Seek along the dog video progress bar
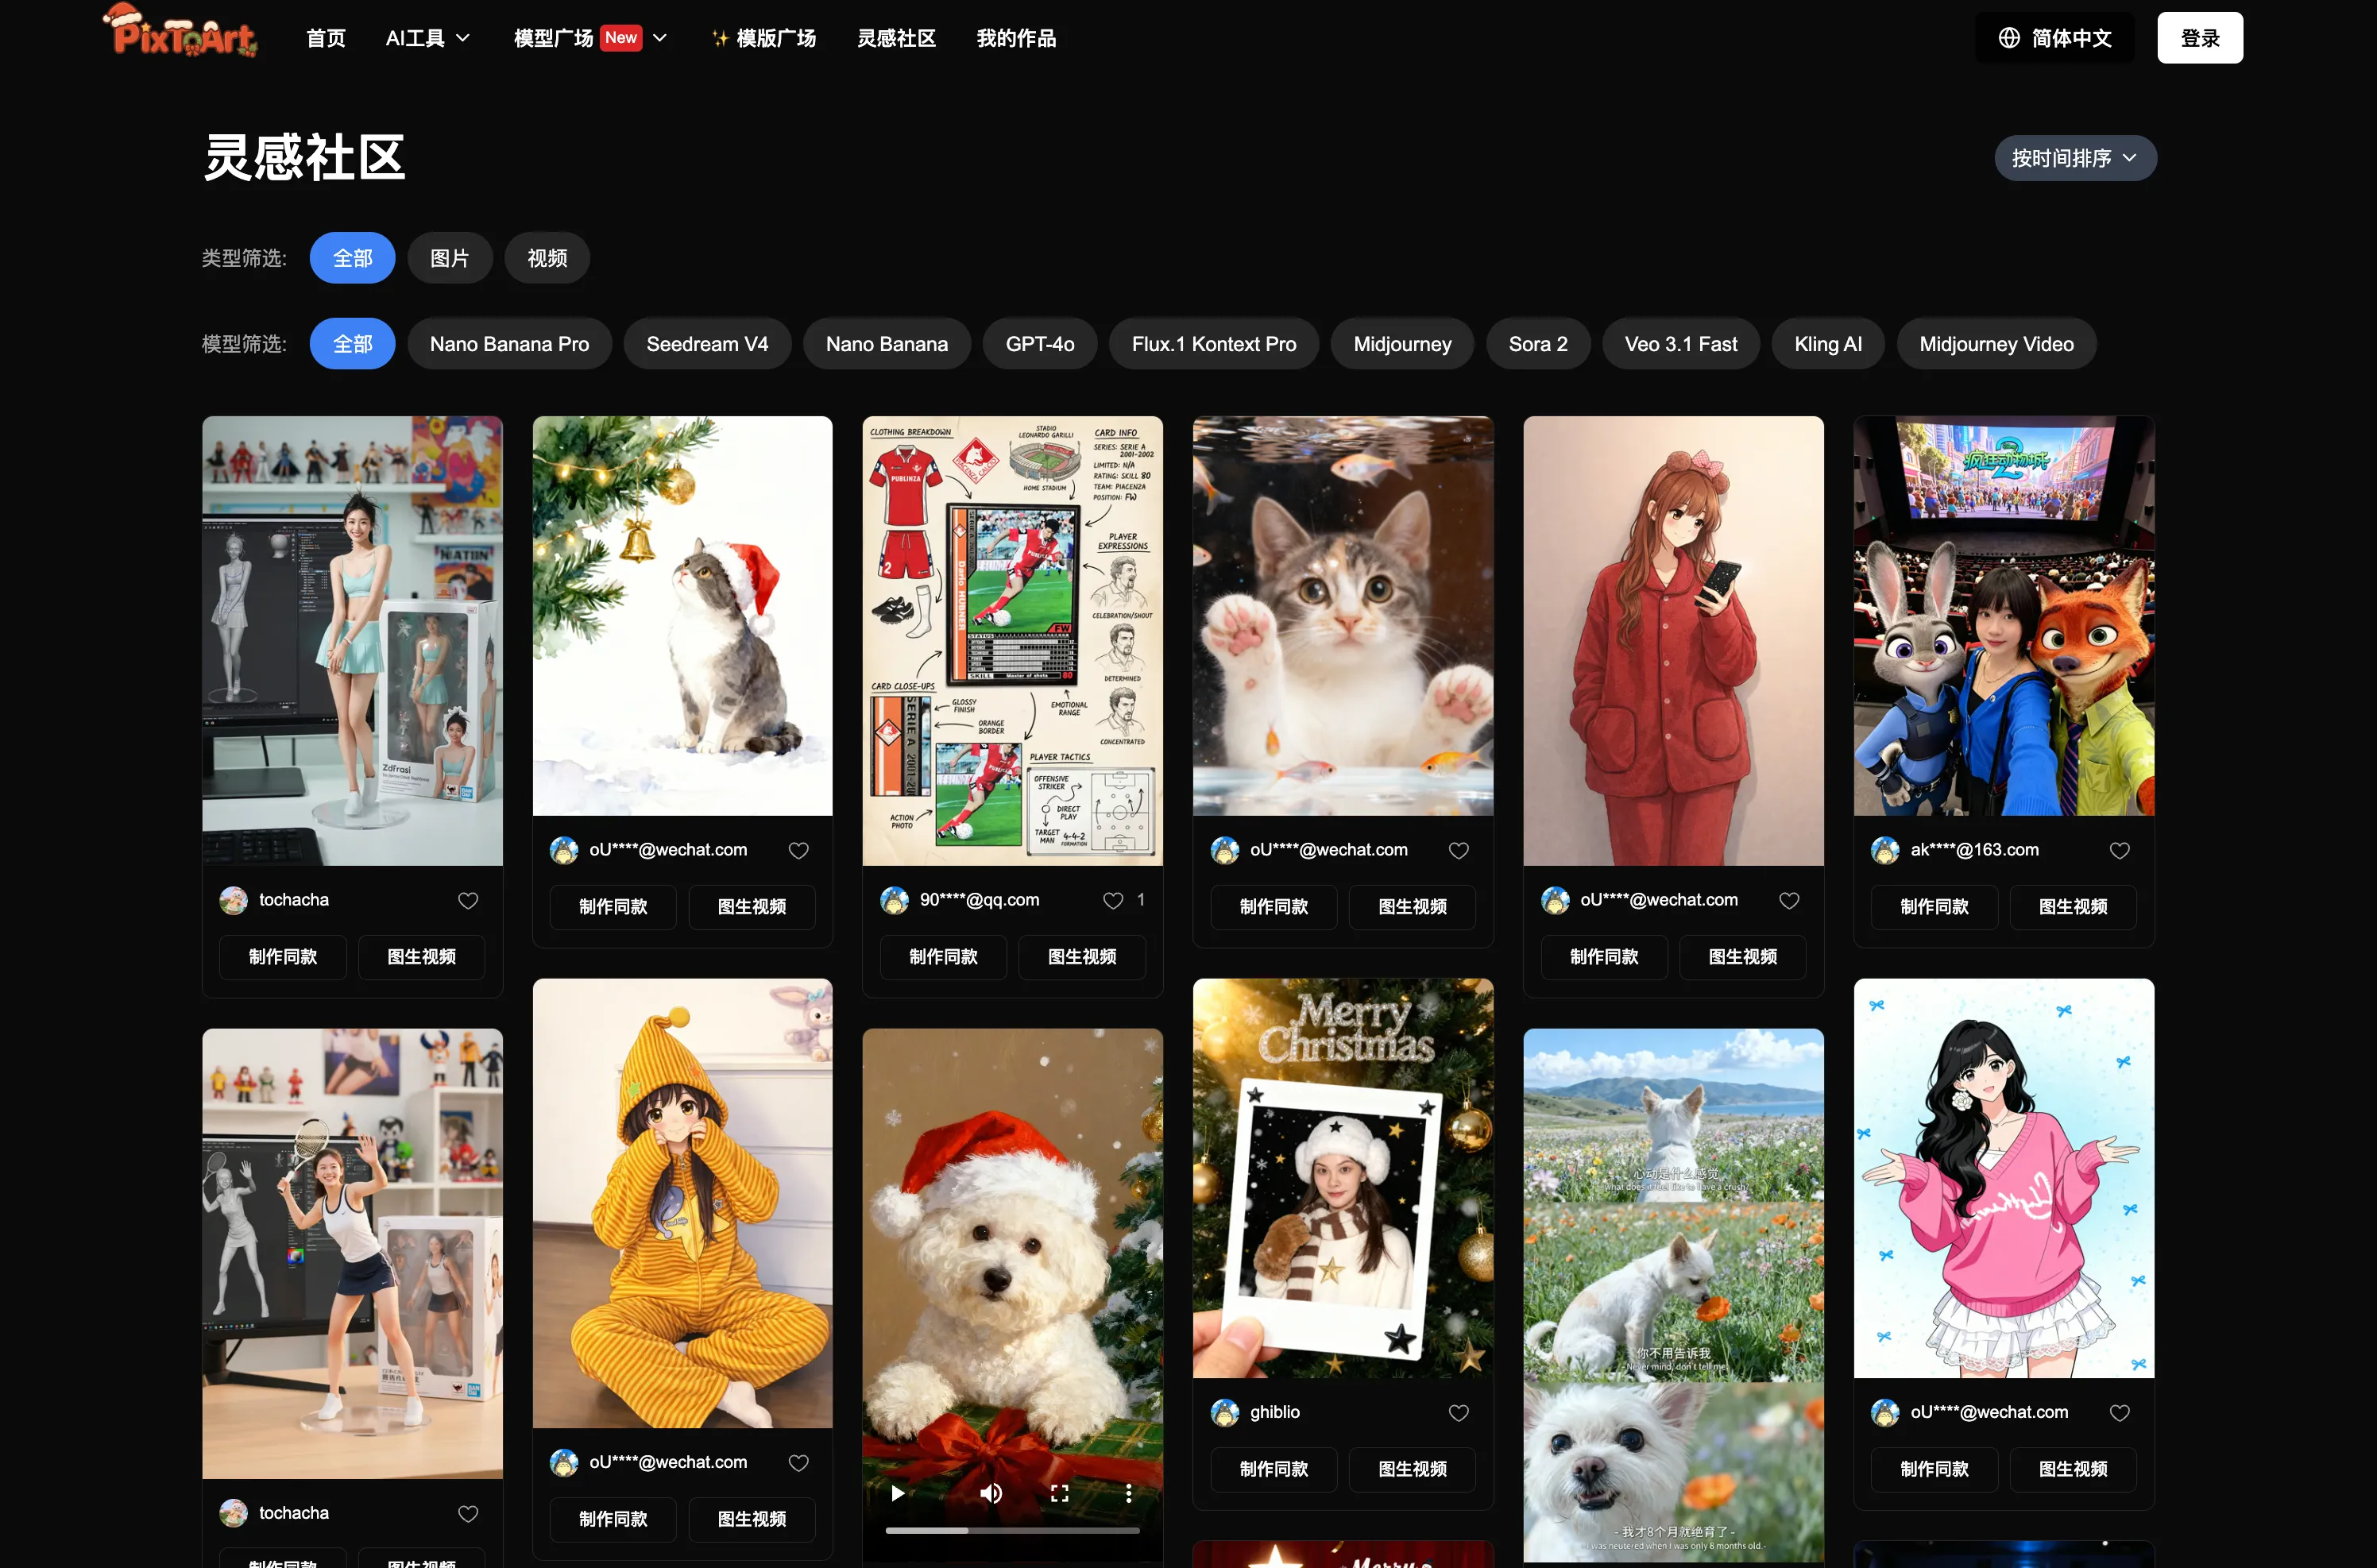The image size is (2377, 1568). click(x=1011, y=1530)
